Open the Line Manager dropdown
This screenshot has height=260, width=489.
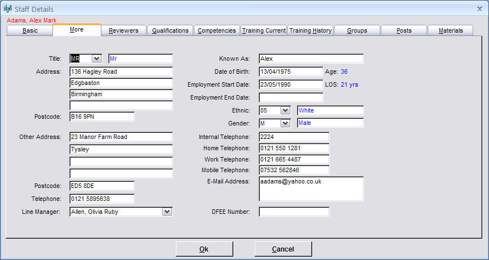[167, 212]
